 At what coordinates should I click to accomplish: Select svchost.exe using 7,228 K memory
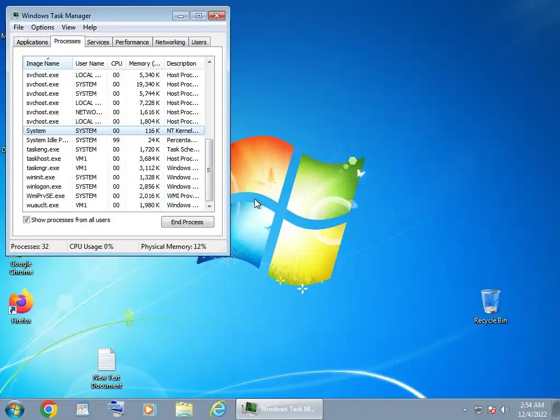pyautogui.click(x=114, y=103)
